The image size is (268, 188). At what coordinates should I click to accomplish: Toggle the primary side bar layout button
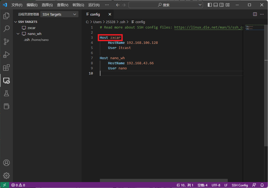(210, 5)
